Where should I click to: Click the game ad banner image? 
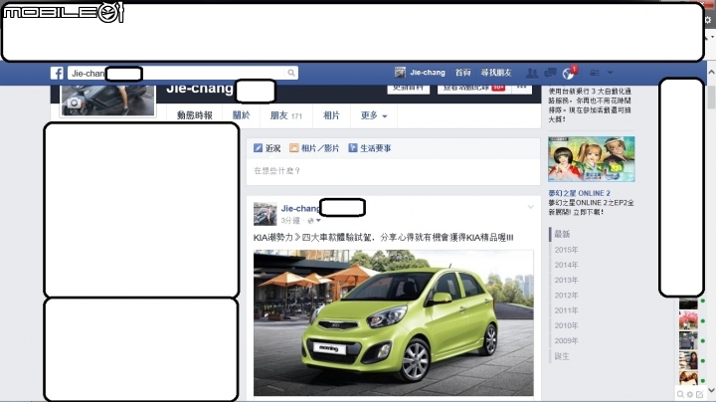coord(592,159)
